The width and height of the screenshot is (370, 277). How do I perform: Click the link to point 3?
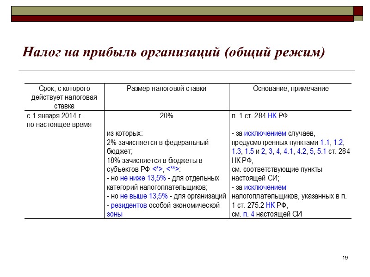271,151
